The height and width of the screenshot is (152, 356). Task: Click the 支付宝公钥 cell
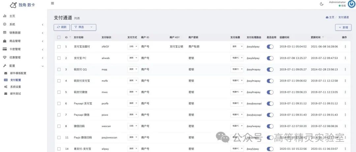(x=176, y=47)
